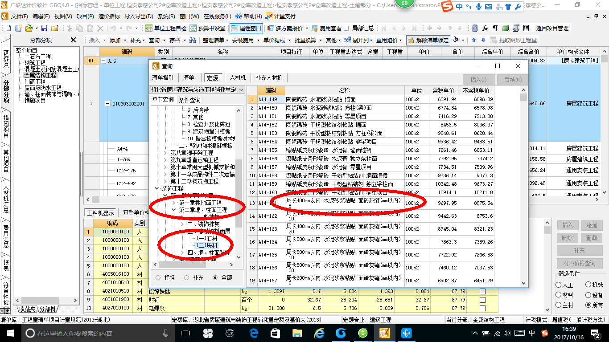Select 金属结构工程 in the left tree

tap(40, 75)
